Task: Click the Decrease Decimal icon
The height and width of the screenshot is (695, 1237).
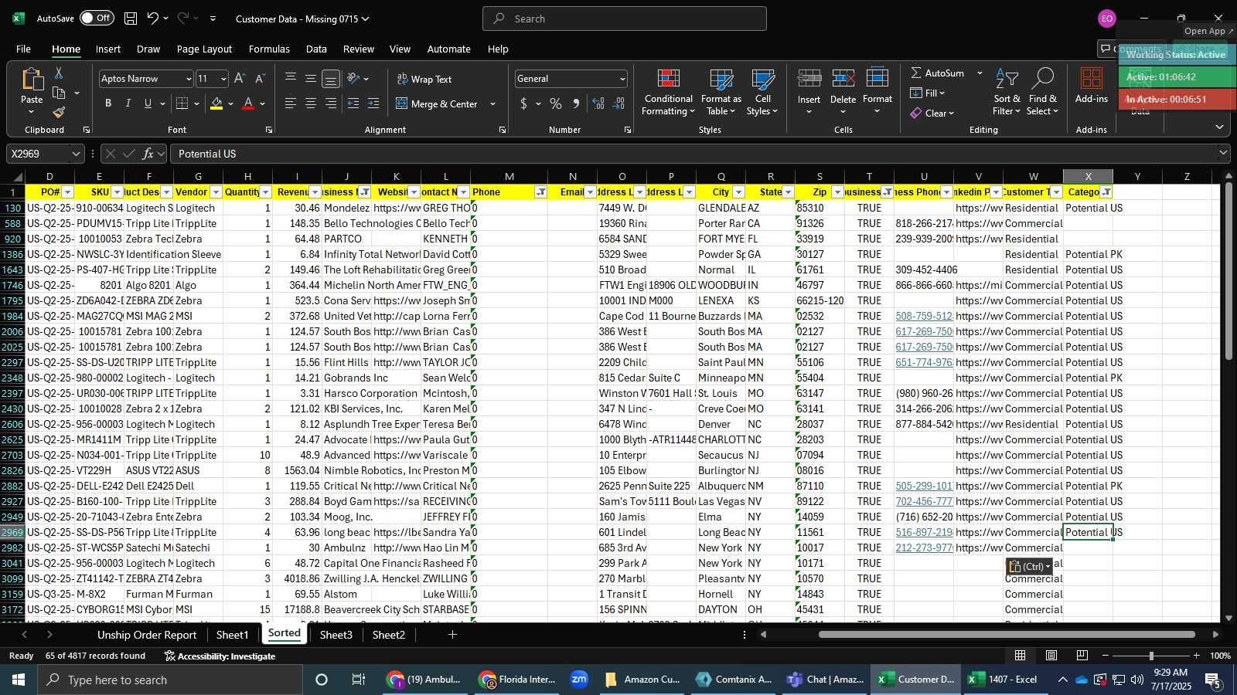Action: coord(618,103)
